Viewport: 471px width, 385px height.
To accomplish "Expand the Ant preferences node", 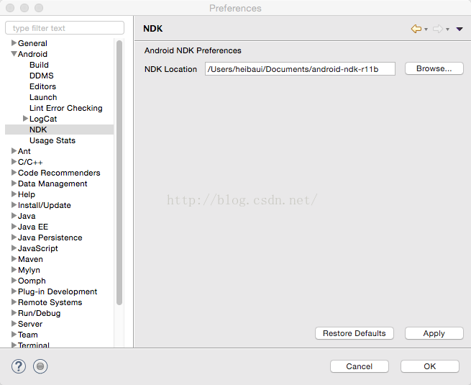I will point(14,151).
